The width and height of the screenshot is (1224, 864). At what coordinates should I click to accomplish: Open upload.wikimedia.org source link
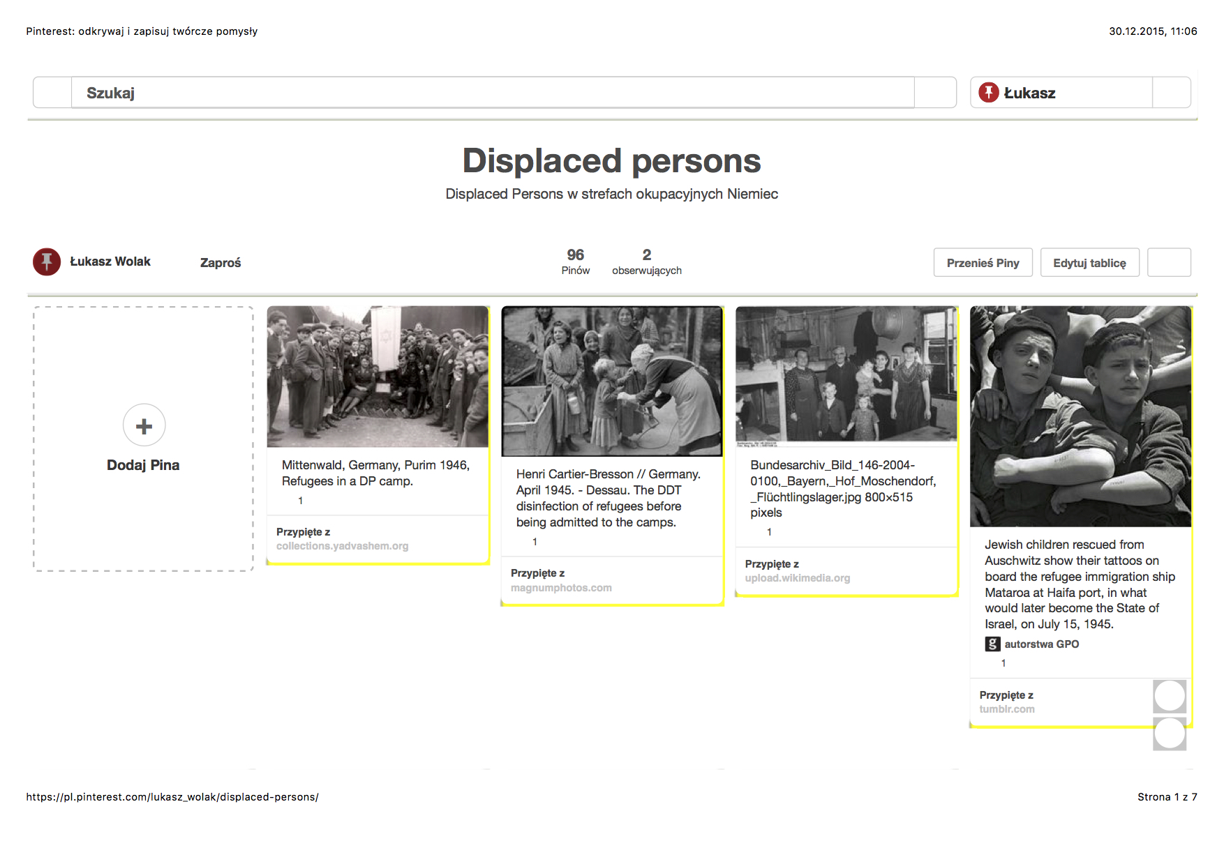click(798, 578)
